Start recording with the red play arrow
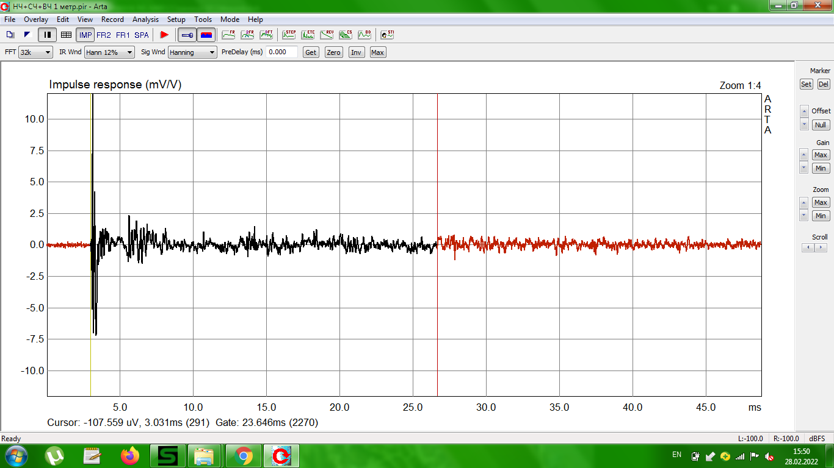 click(x=164, y=35)
